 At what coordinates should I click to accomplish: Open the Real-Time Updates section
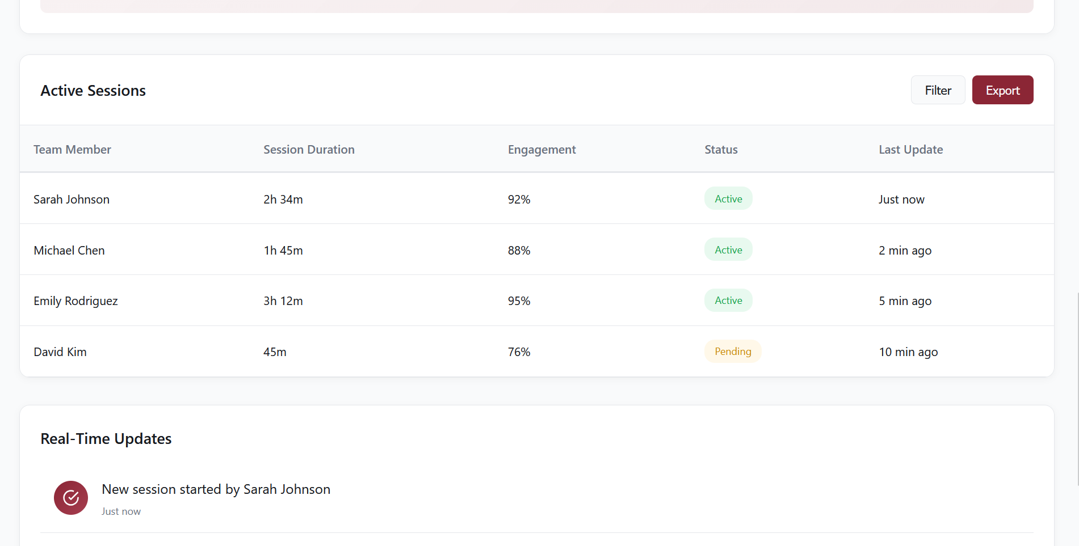tap(106, 438)
